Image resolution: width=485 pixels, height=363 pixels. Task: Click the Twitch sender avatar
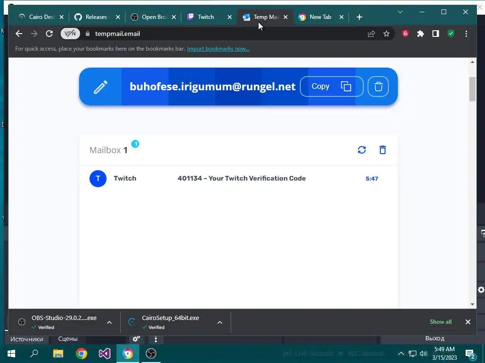tap(98, 178)
